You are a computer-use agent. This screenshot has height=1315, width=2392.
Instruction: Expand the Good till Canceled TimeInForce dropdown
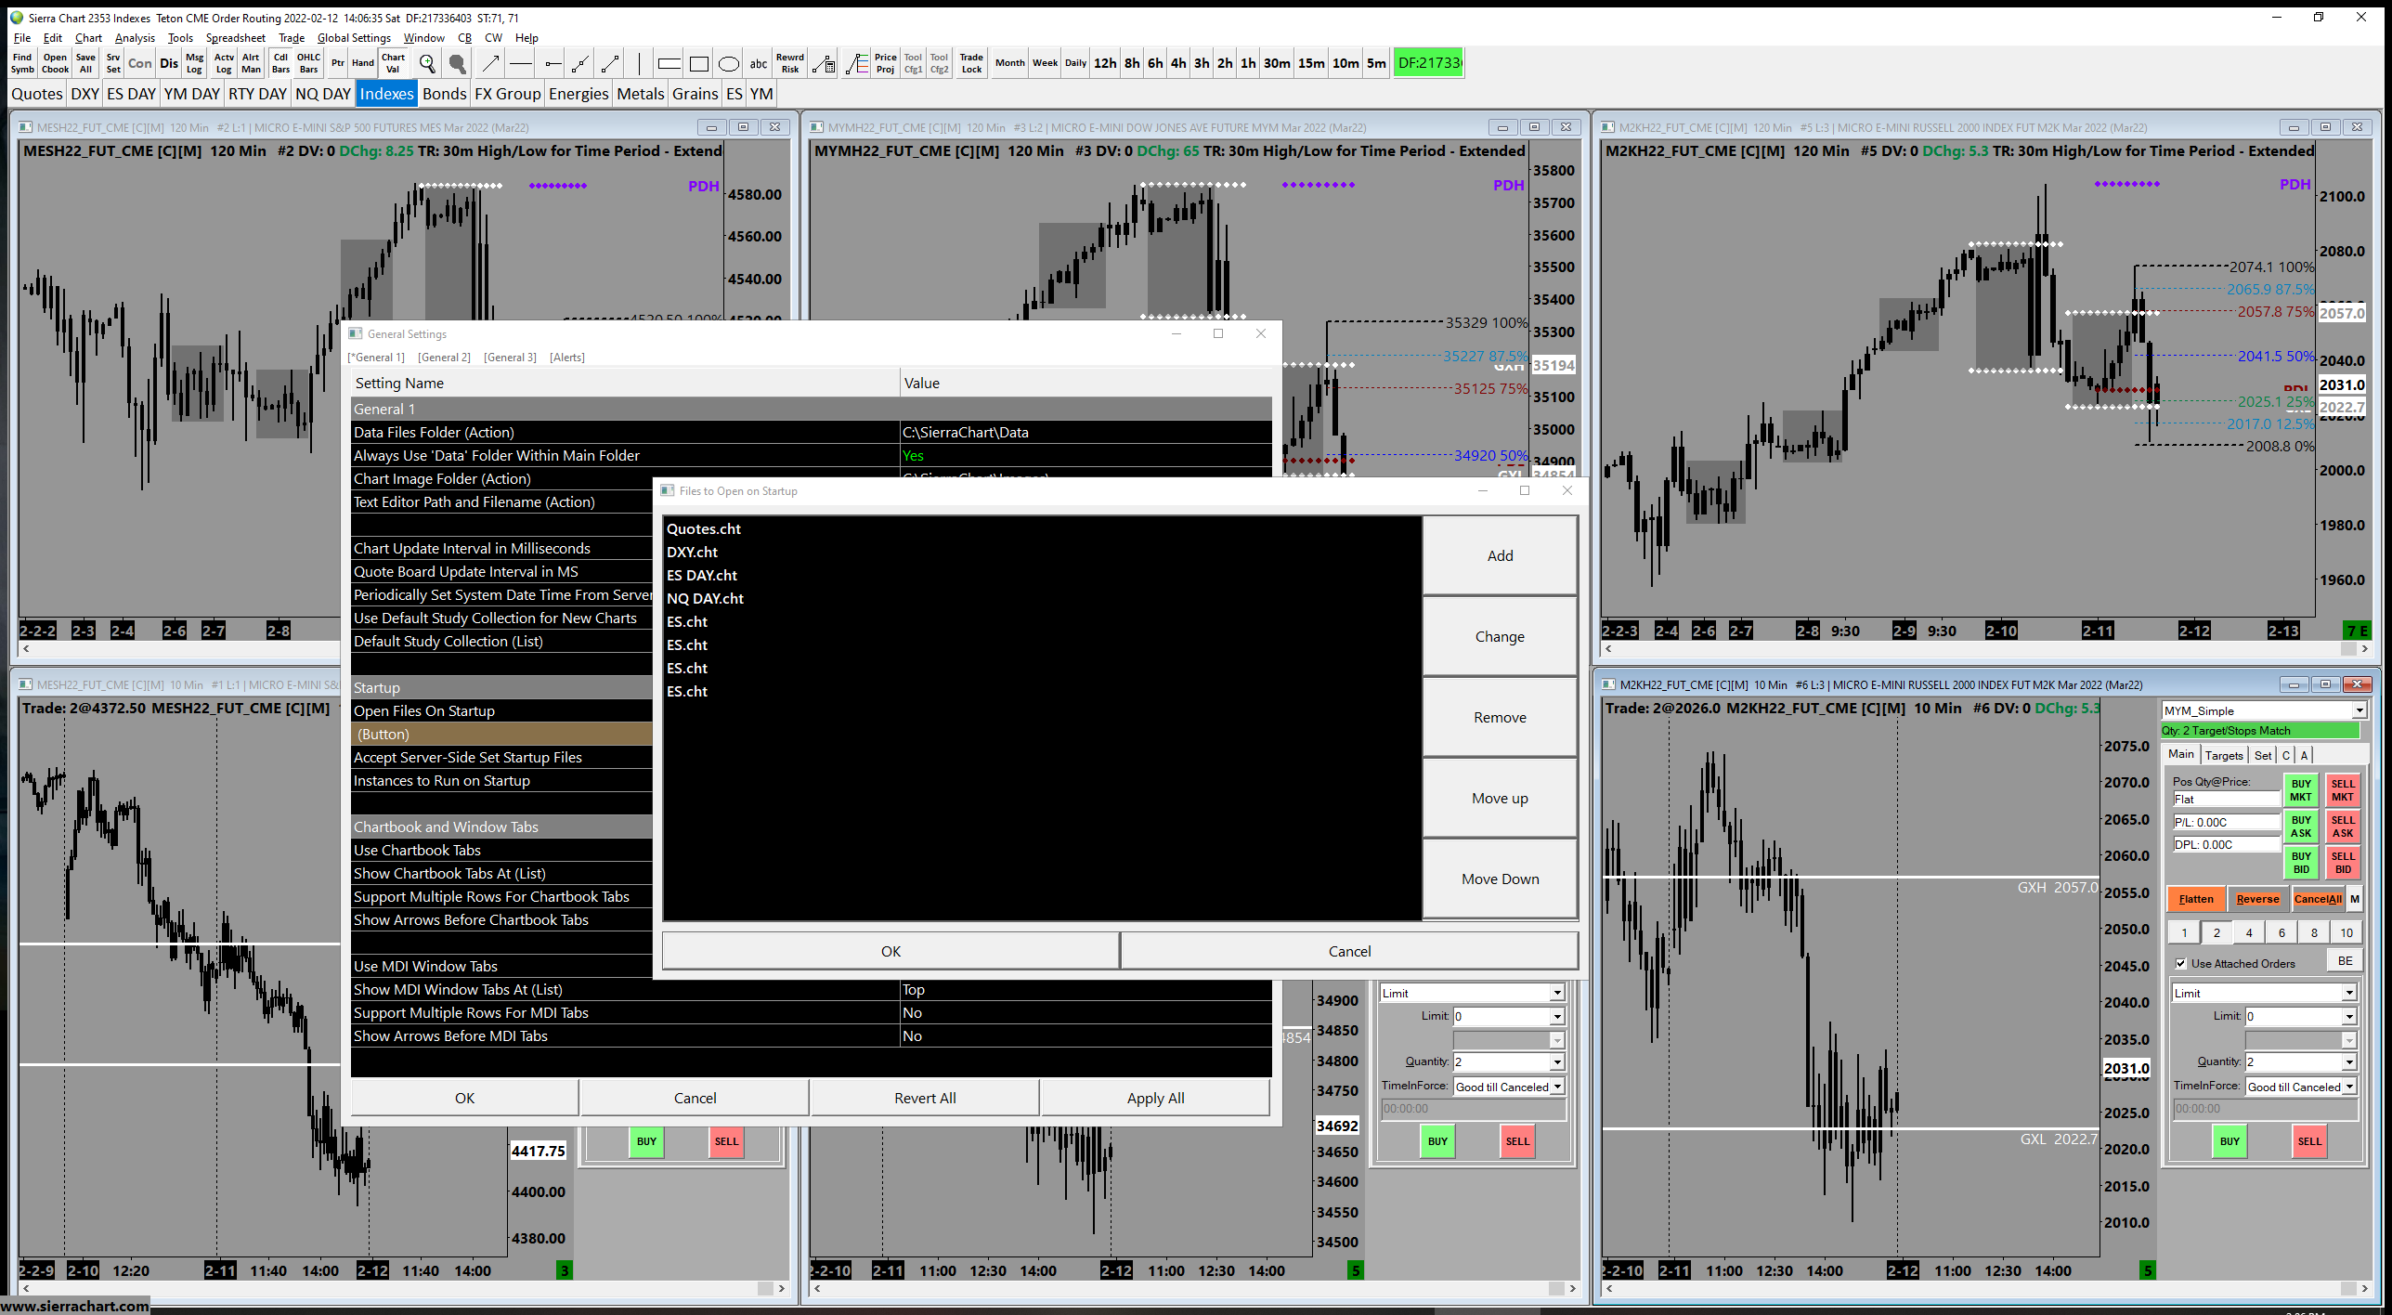(2349, 1087)
